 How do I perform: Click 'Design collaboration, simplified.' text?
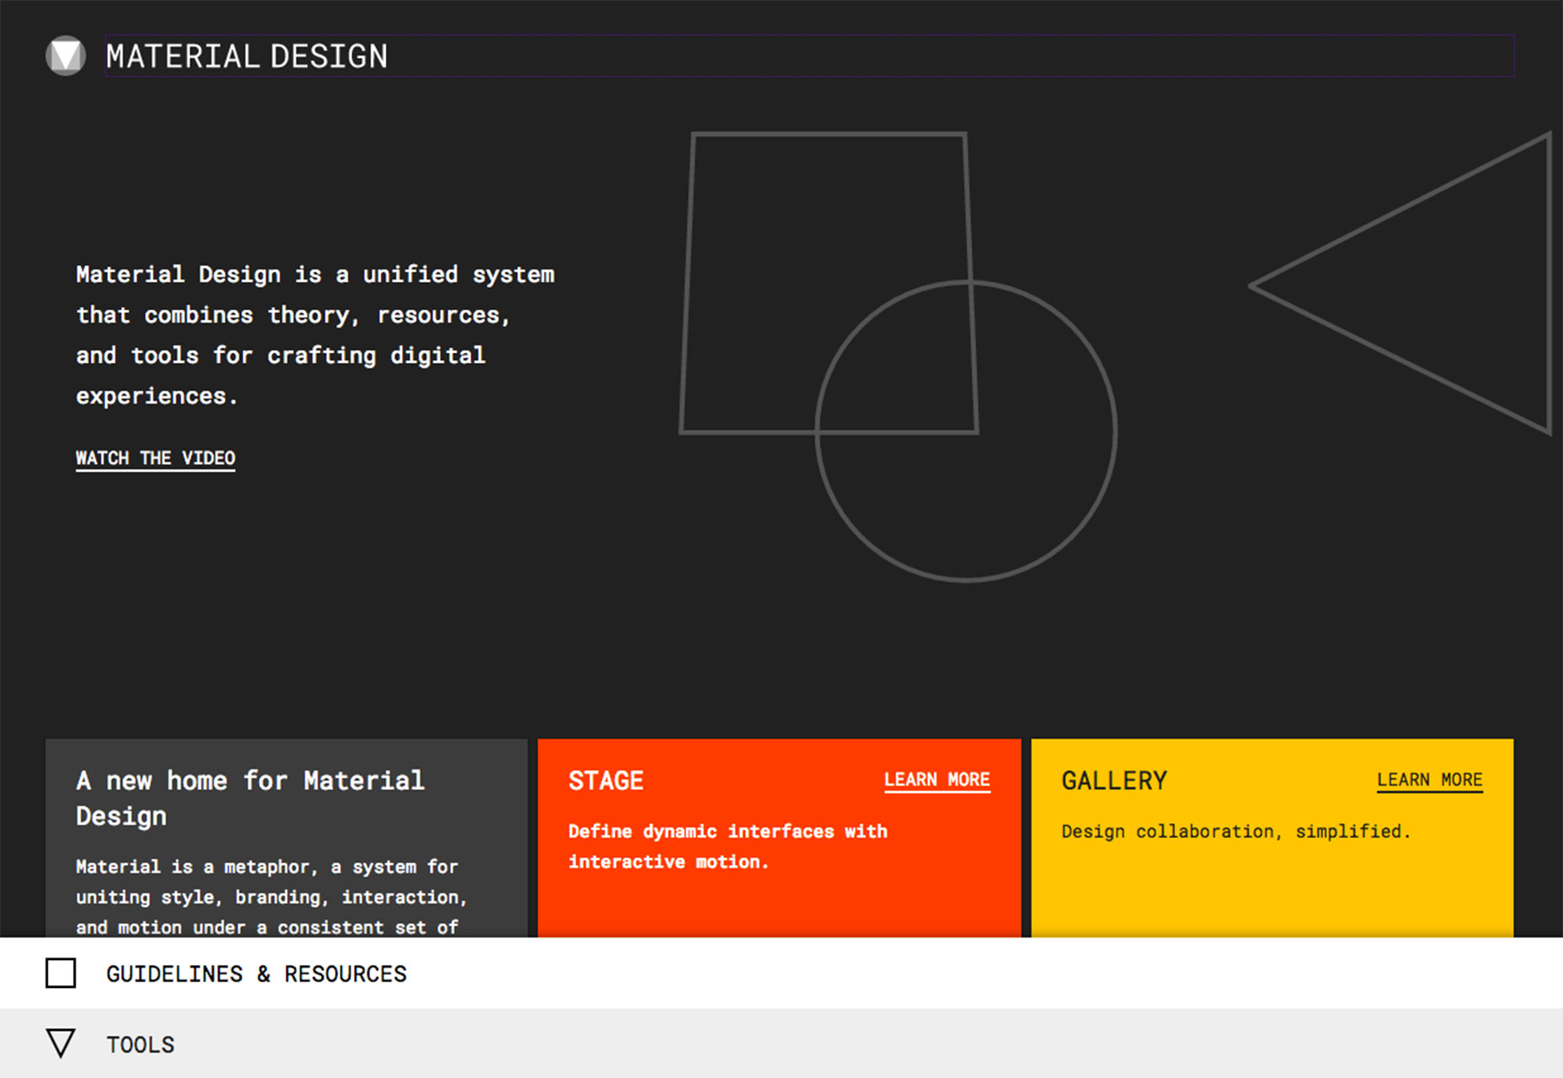point(1235,831)
